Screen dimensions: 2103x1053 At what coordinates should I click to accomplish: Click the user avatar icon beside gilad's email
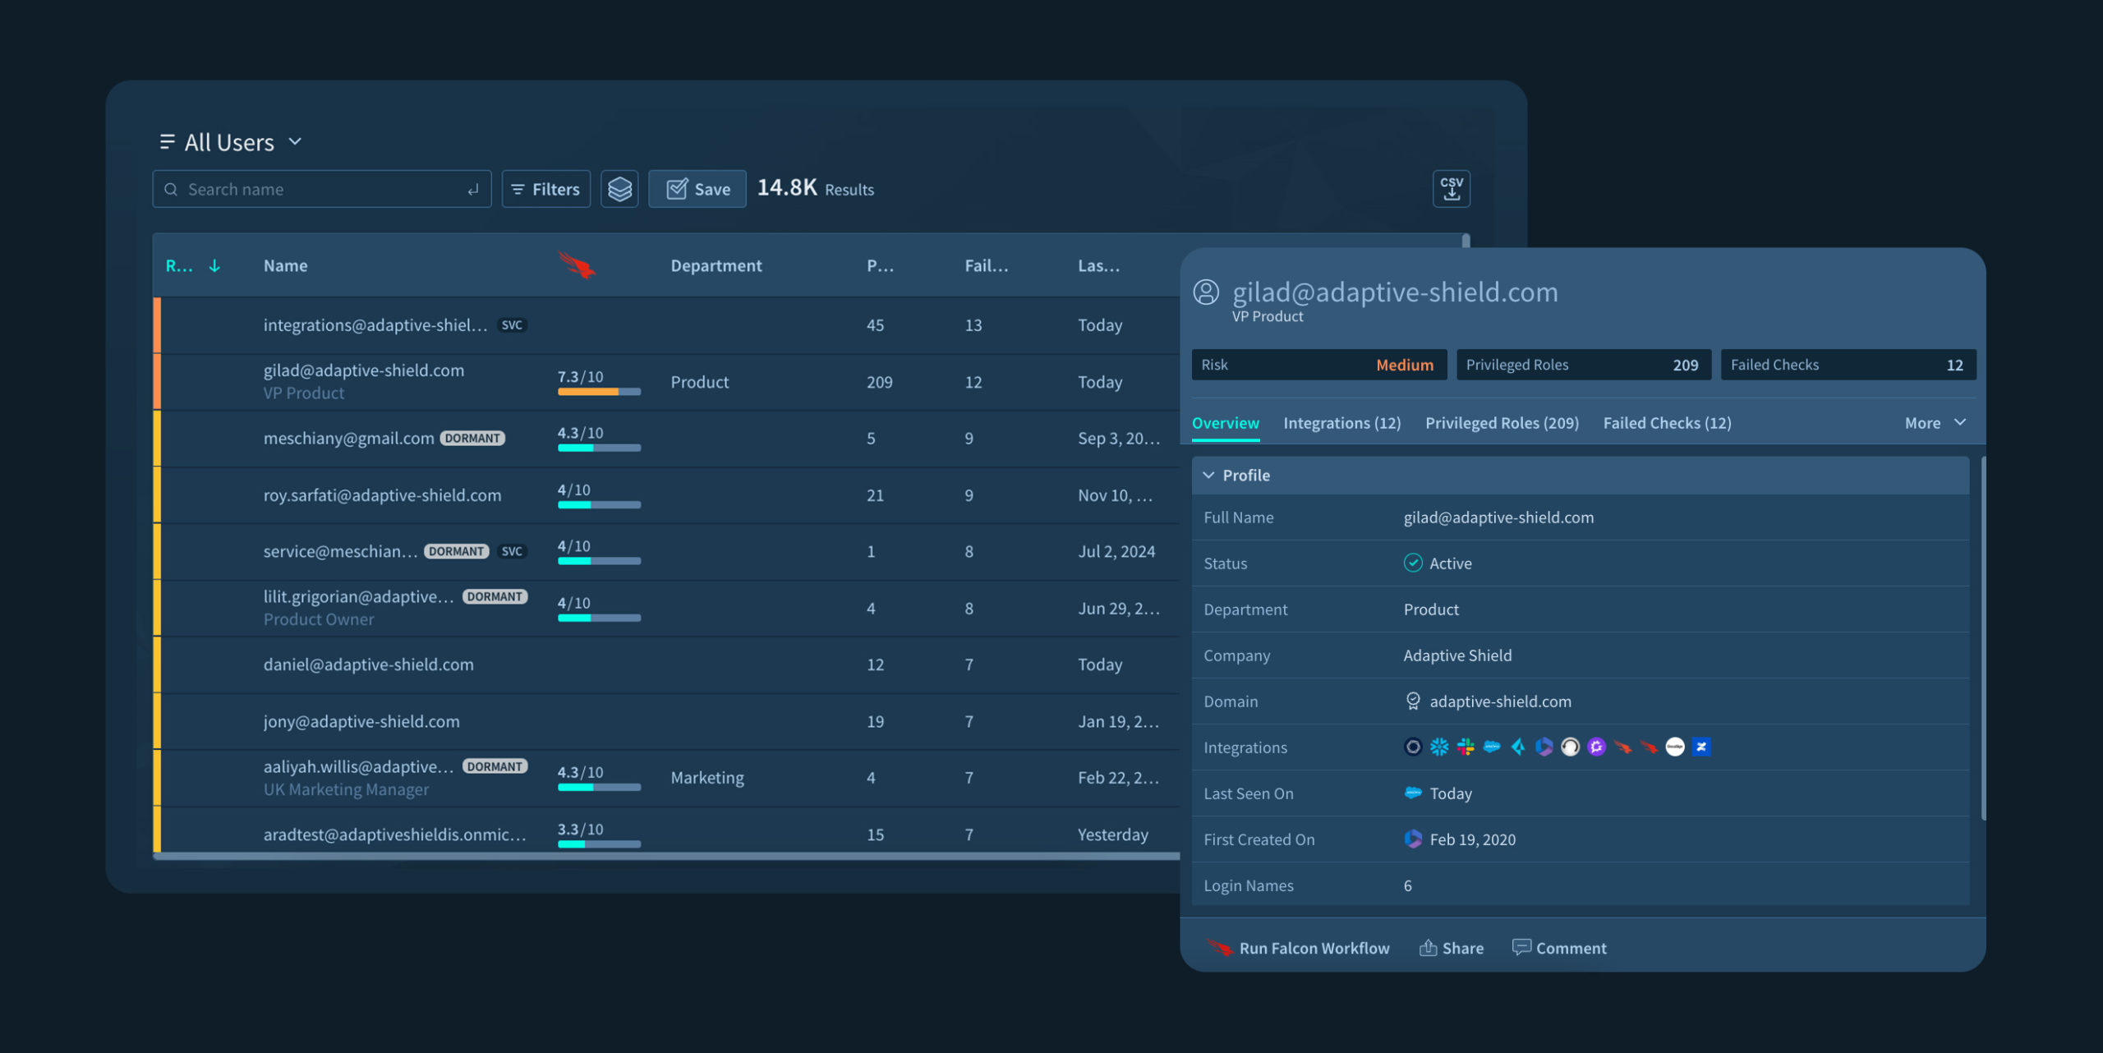[x=1206, y=292]
